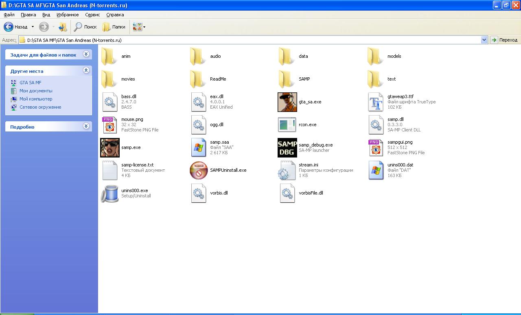
Task: Click the samp.exe file name
Action: pos(131,147)
